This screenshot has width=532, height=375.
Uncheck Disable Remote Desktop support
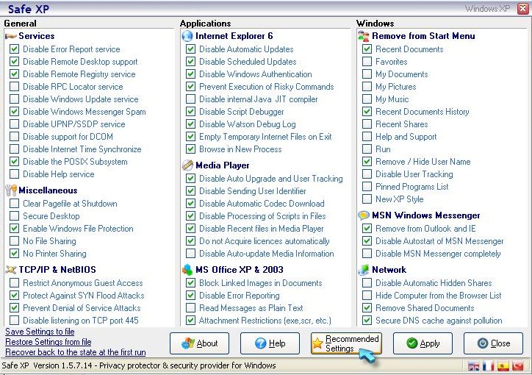pyautogui.click(x=14, y=62)
